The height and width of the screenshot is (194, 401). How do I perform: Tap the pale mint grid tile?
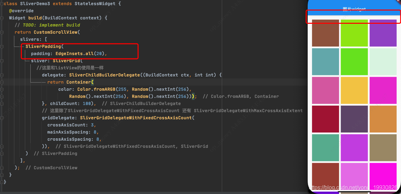click(x=383, y=62)
